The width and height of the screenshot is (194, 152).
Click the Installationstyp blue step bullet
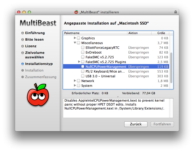22,64
